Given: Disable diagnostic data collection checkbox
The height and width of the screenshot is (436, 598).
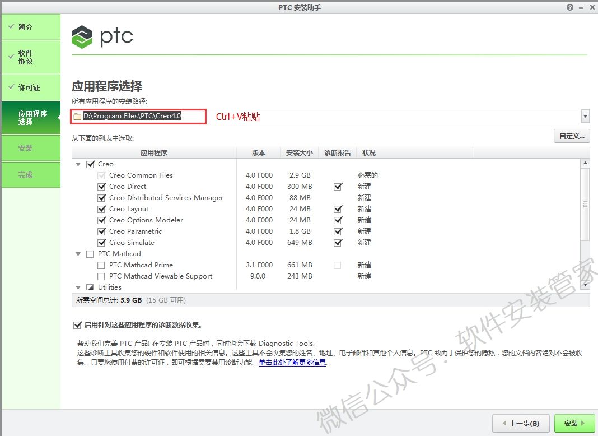Looking at the screenshot, I should point(77,325).
